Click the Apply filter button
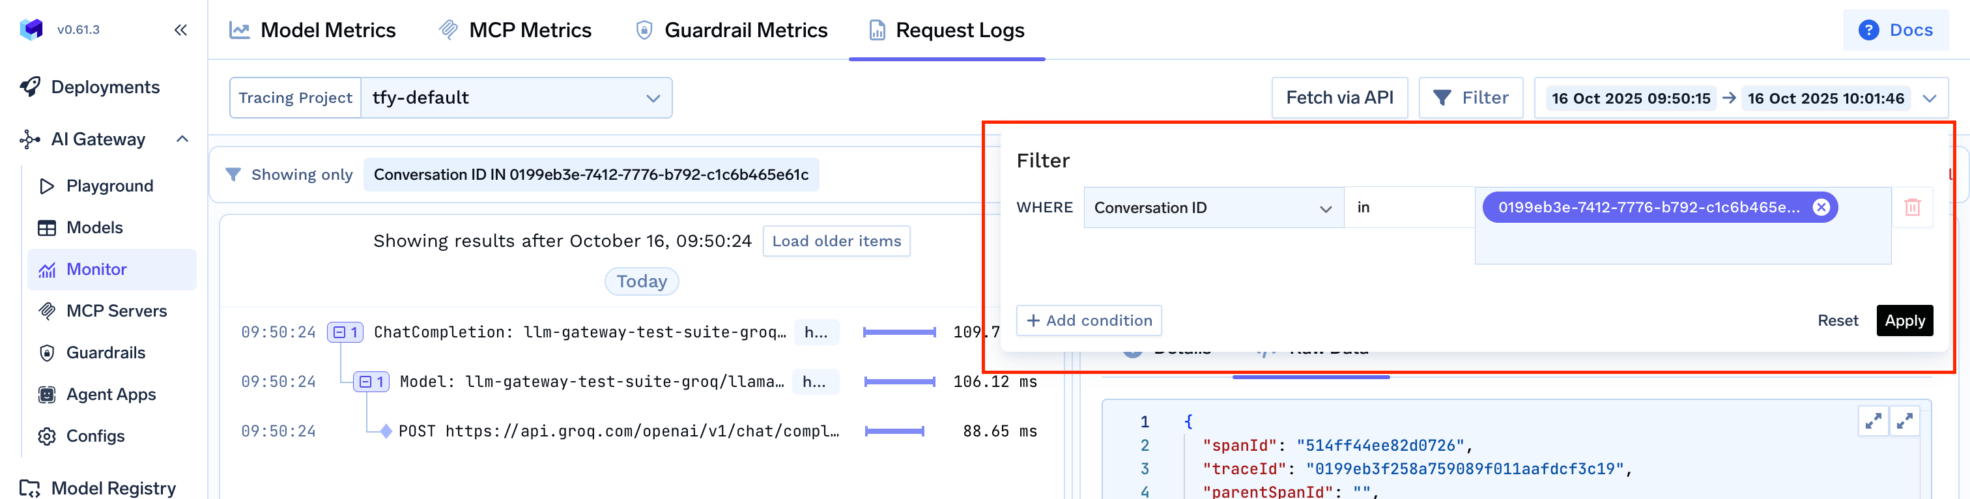This screenshot has width=1970, height=499. click(x=1904, y=321)
